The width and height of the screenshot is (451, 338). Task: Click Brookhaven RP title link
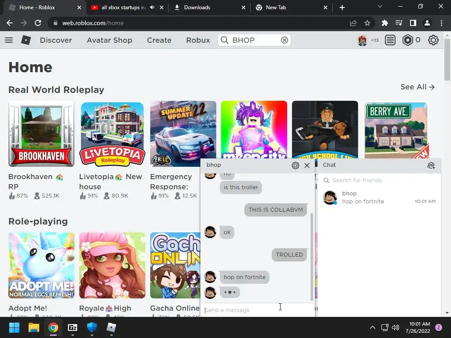(x=36, y=181)
